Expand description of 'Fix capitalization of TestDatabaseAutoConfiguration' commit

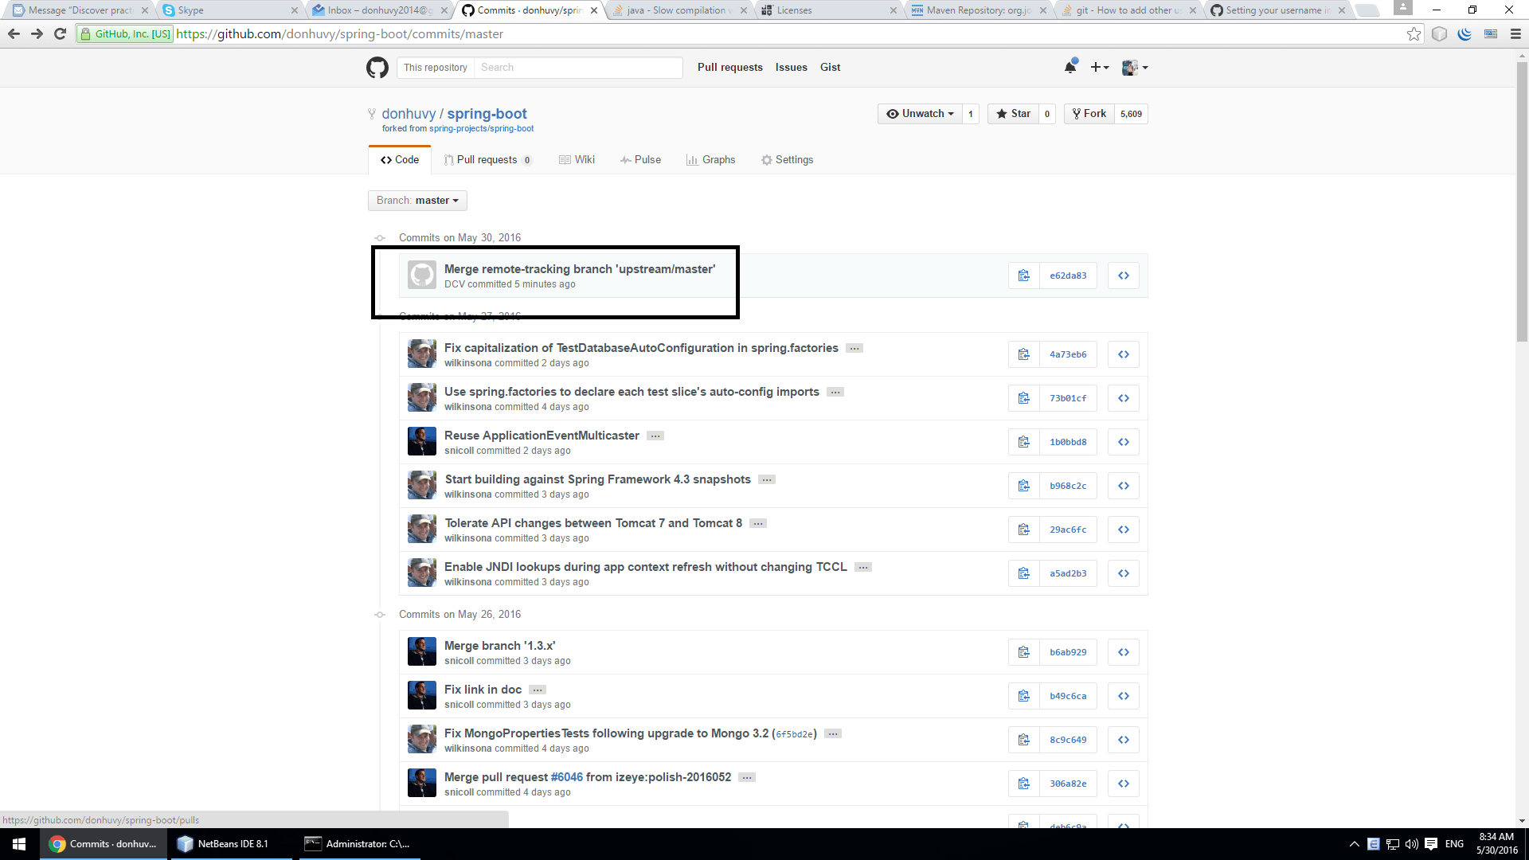(854, 349)
